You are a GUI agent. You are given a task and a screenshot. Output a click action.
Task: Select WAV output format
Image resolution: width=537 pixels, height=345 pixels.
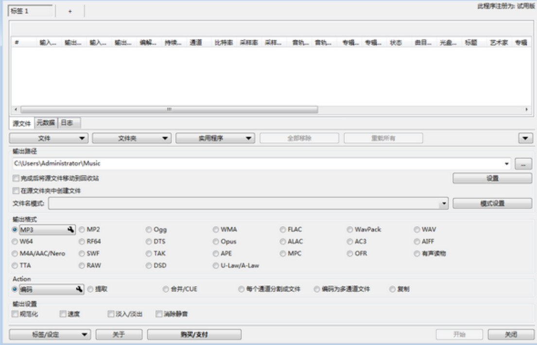[x=417, y=229]
